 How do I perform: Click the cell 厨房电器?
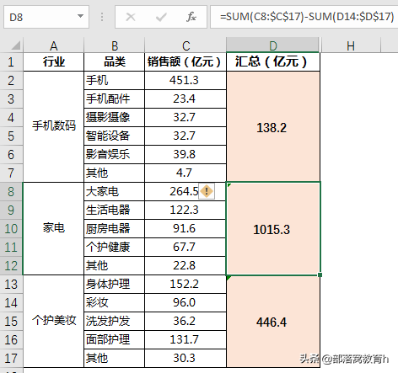[115, 229]
